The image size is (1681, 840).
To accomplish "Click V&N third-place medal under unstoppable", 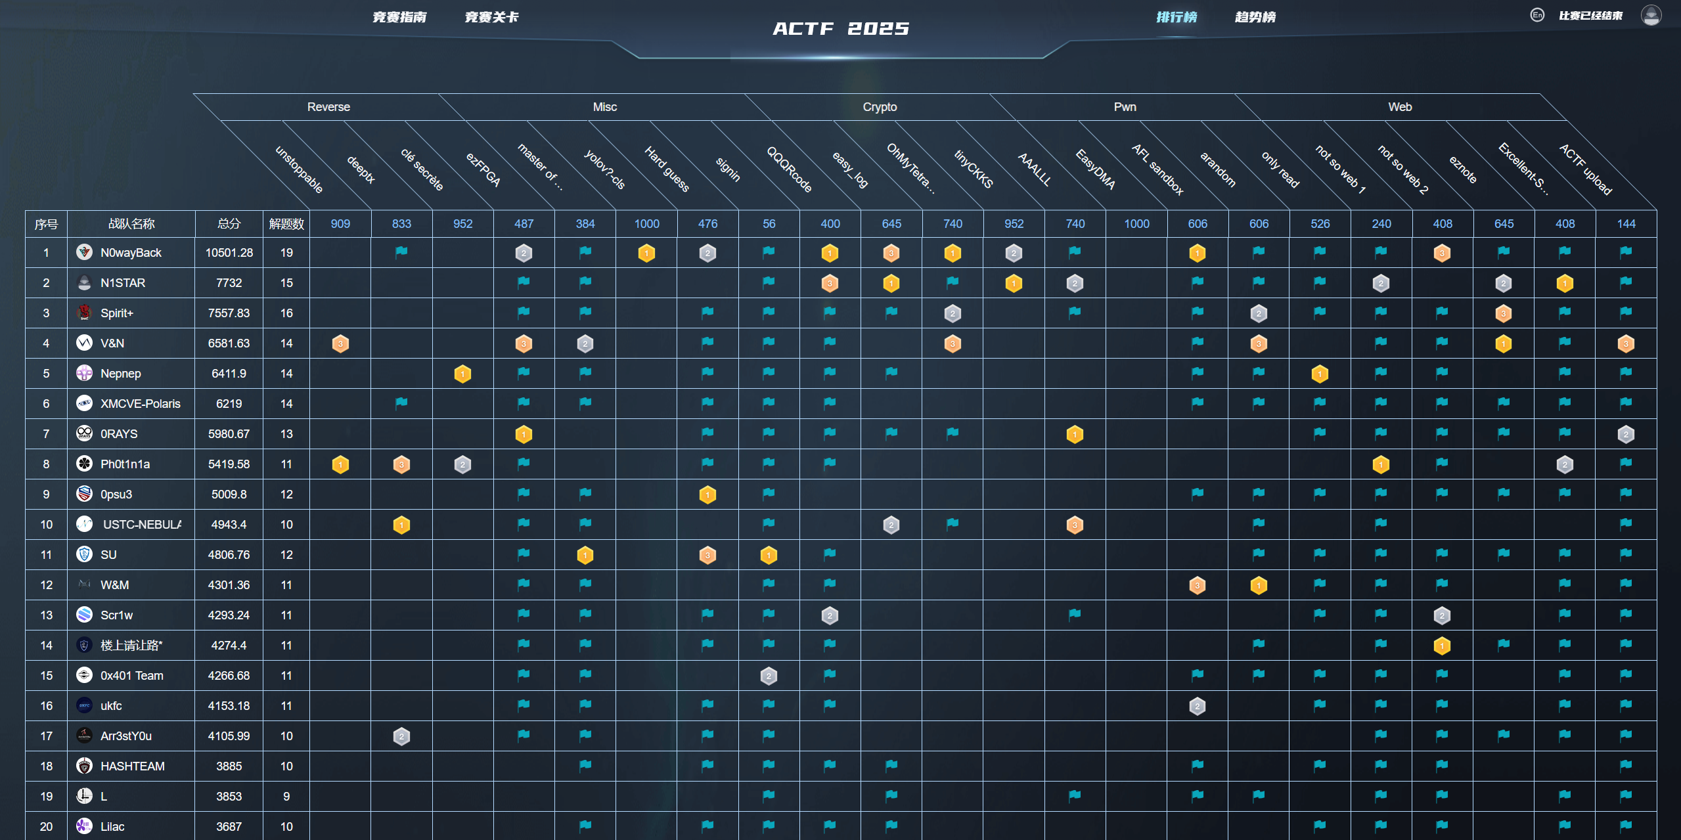I will pyautogui.click(x=340, y=343).
